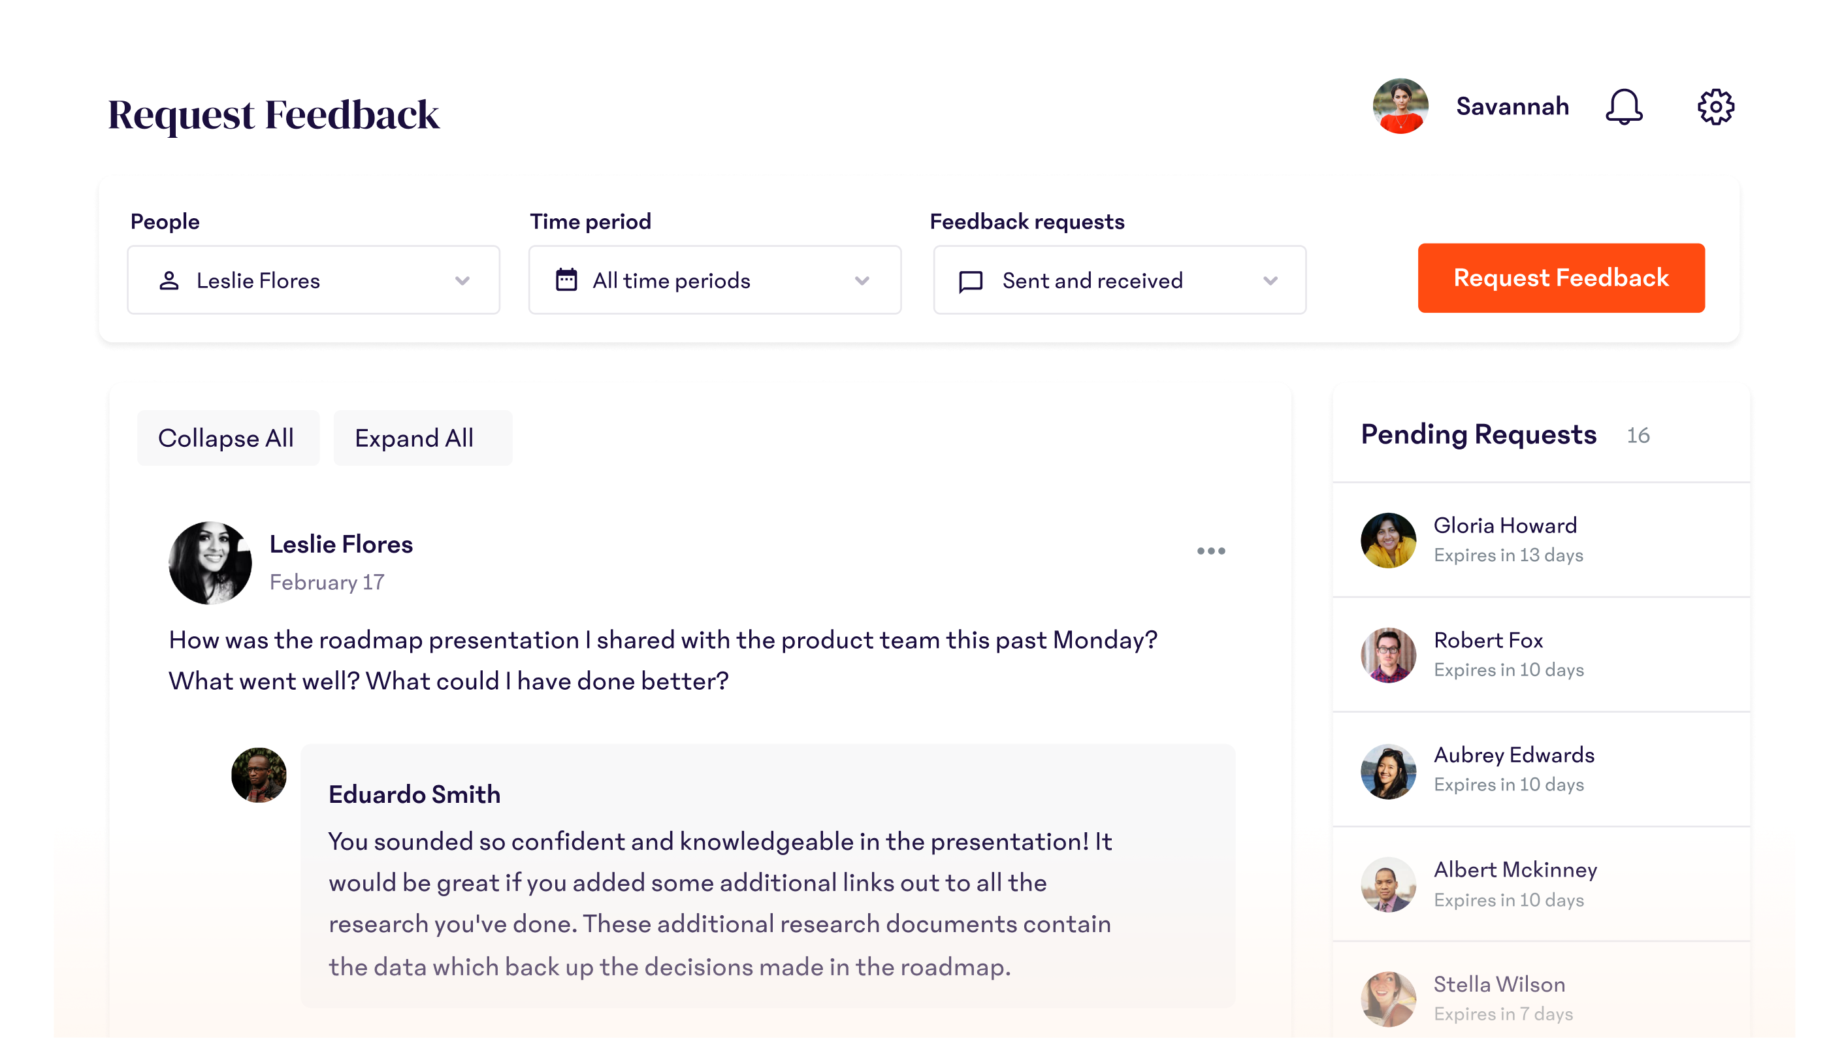
Task: Open the notifications bell icon
Action: [1623, 107]
